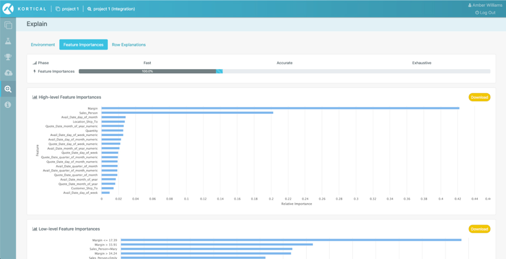This screenshot has width=506, height=259.
Task: Click the Kortical logo icon
Action: [9, 9]
